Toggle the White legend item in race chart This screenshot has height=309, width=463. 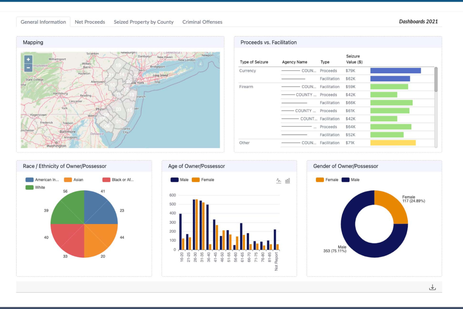(x=35, y=188)
